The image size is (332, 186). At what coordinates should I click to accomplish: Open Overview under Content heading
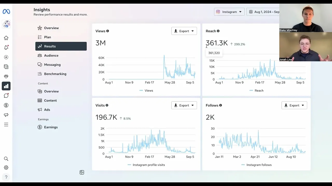(x=61, y=91)
